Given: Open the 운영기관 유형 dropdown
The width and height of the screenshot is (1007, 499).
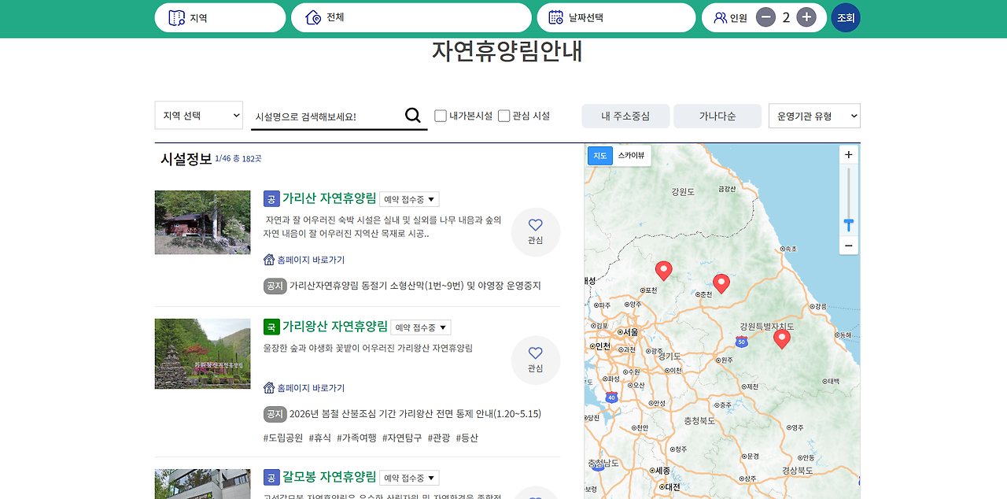Looking at the screenshot, I should [814, 116].
